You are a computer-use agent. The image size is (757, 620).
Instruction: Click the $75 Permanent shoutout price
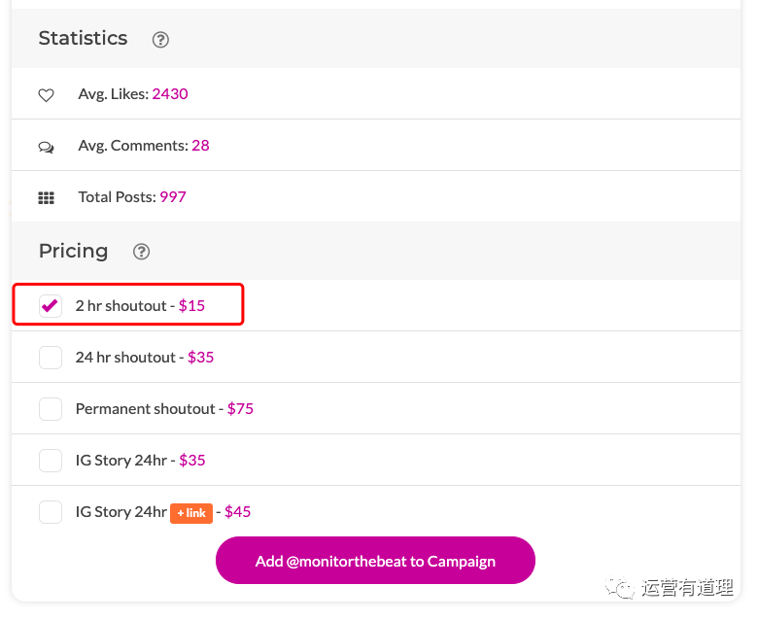[240, 409]
